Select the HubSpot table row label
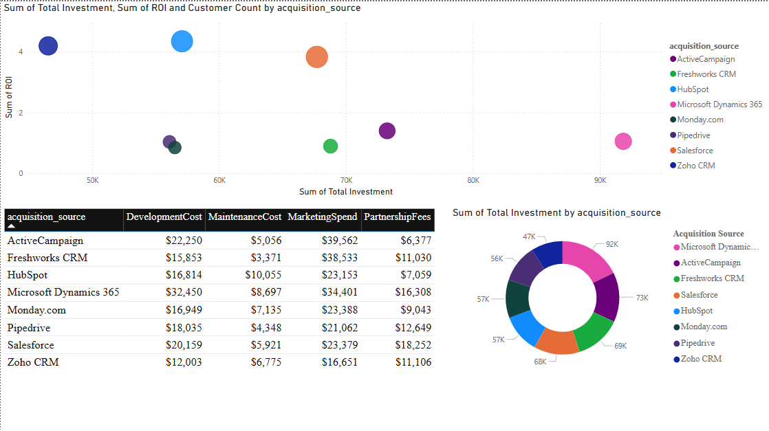The height and width of the screenshot is (431, 769). (27, 275)
